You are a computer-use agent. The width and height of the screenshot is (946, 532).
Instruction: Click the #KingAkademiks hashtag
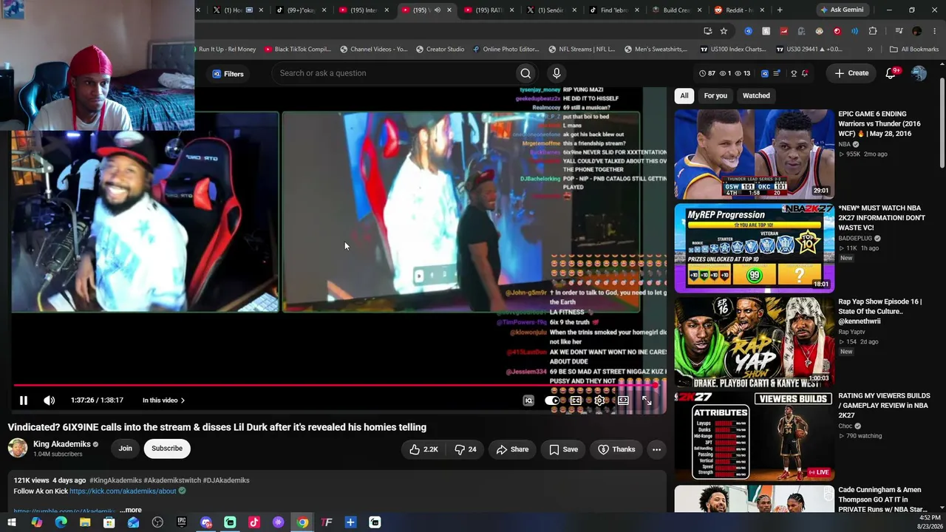(x=115, y=480)
